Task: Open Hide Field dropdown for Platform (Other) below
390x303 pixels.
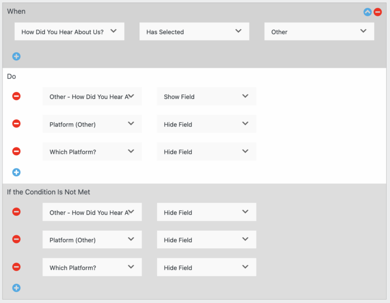Action: [206, 239]
